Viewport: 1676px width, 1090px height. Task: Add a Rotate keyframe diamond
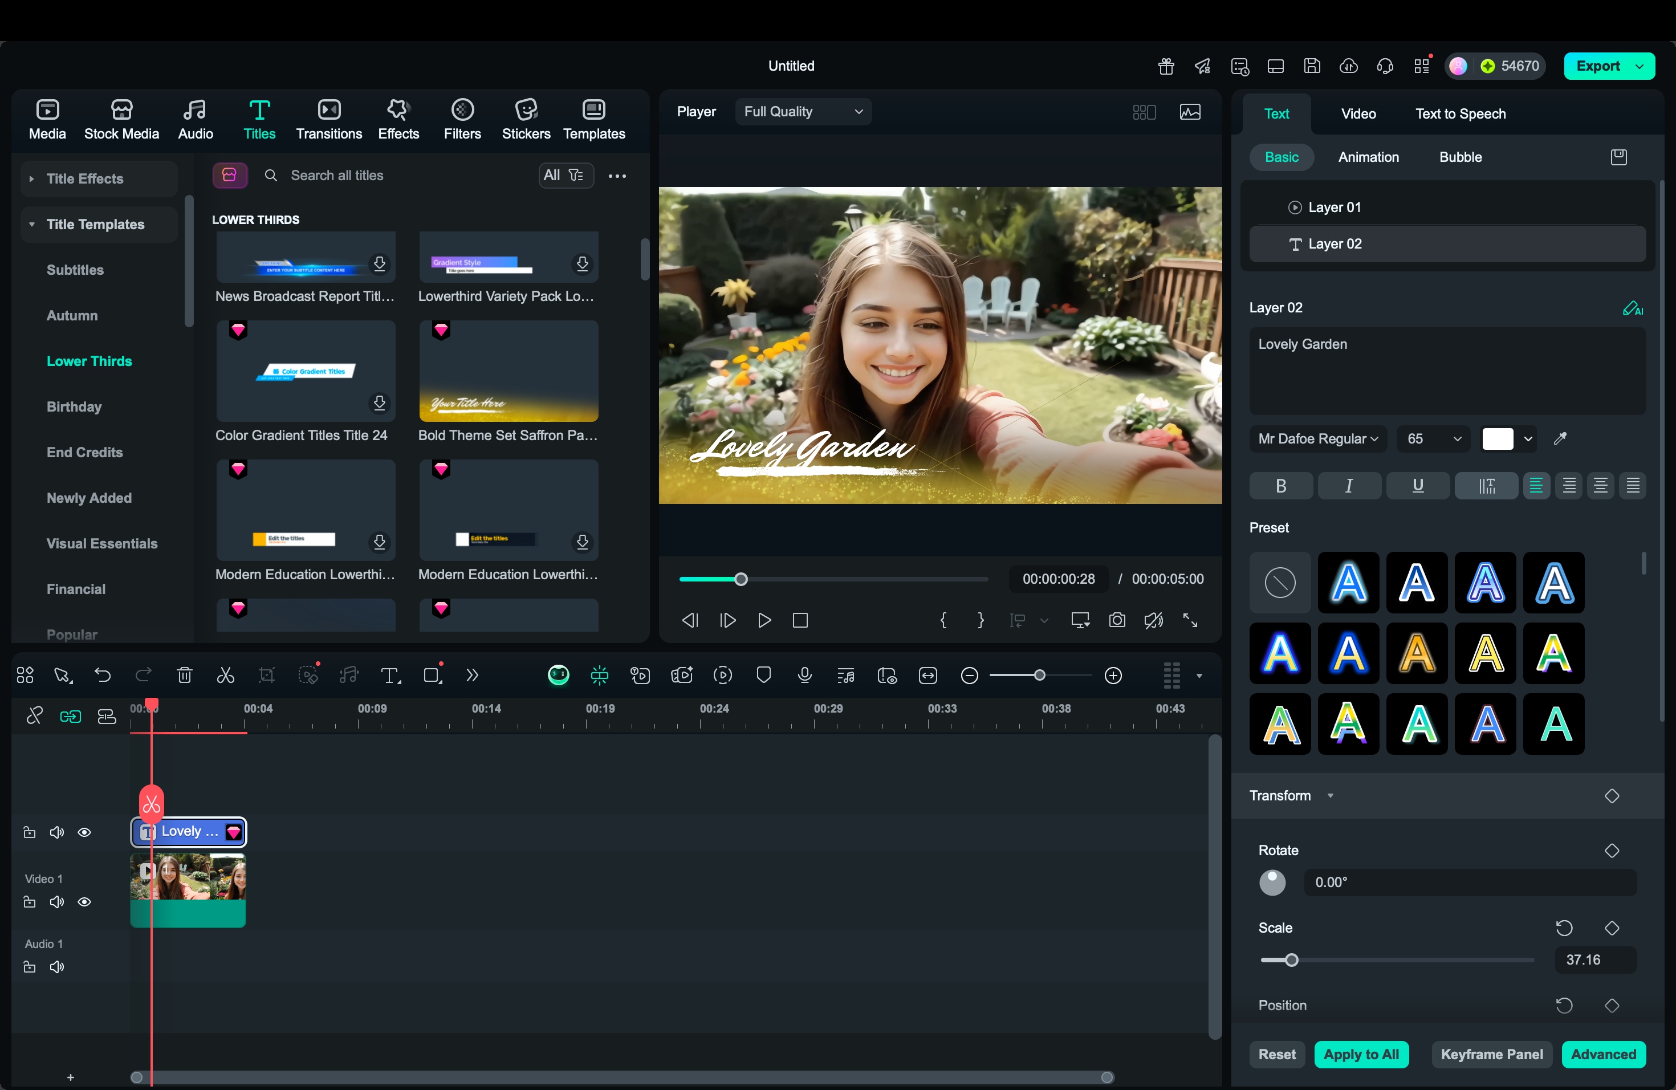(1611, 851)
